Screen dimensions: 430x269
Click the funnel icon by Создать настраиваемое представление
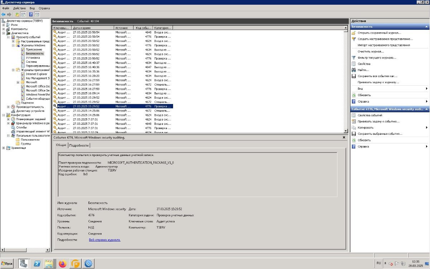pyautogui.click(x=354, y=39)
